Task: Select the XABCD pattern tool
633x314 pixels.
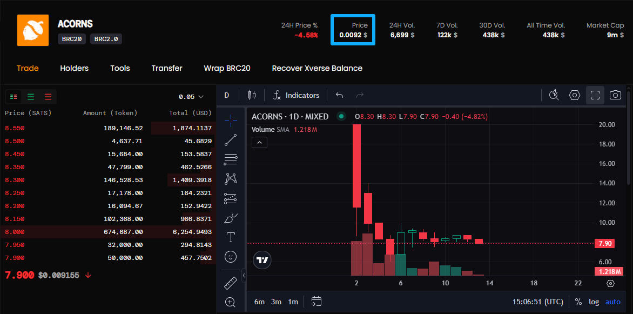Action: pos(231,179)
